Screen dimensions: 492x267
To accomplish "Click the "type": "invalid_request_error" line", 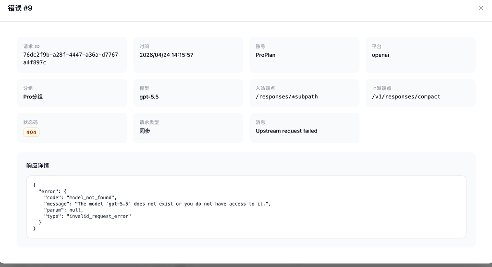I will click(x=87, y=216).
